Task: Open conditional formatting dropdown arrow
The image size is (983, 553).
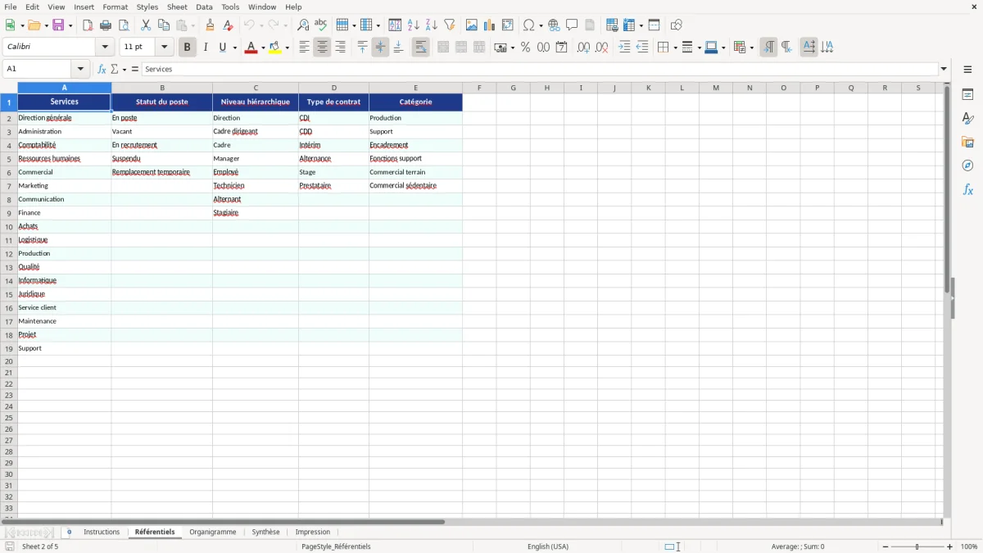Action: [x=751, y=48]
